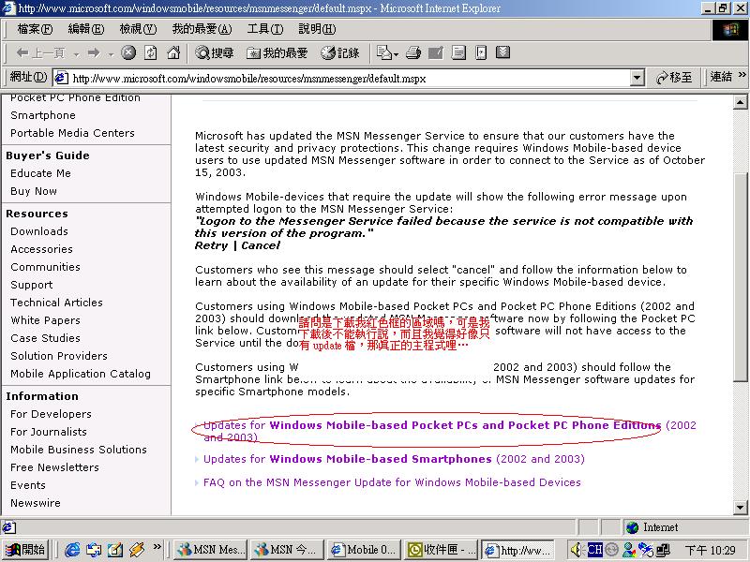Open the 編輯(E) menu
750x562 pixels.
(x=85, y=29)
